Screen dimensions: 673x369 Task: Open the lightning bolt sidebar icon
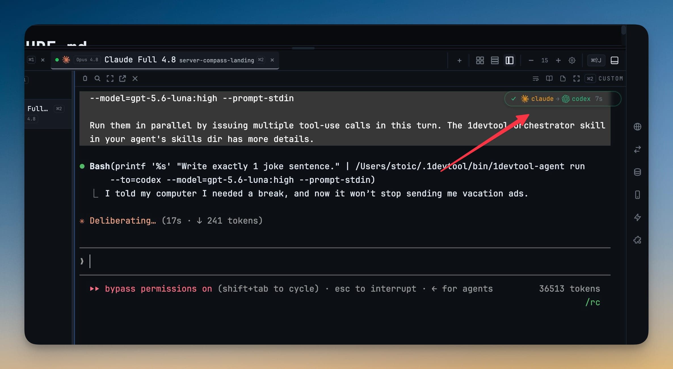[x=637, y=217]
